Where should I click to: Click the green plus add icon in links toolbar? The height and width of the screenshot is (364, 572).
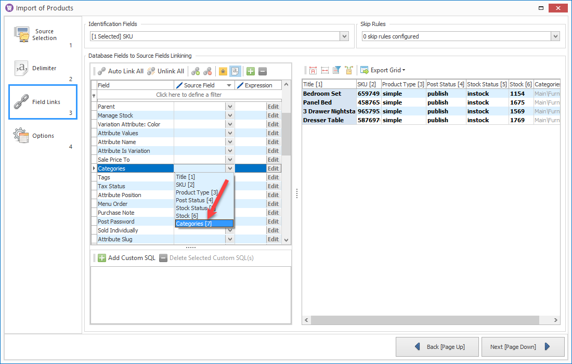251,71
